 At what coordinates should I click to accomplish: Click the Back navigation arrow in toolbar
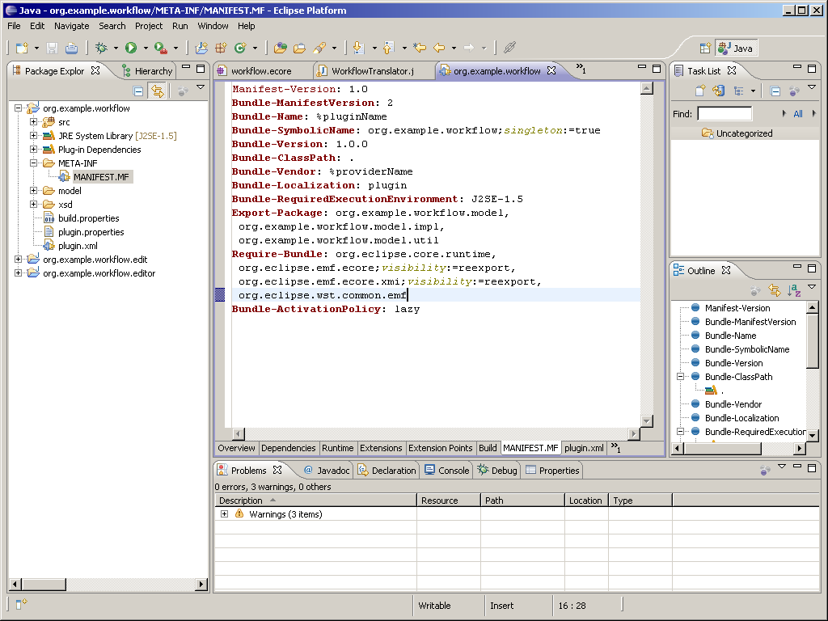click(x=439, y=49)
